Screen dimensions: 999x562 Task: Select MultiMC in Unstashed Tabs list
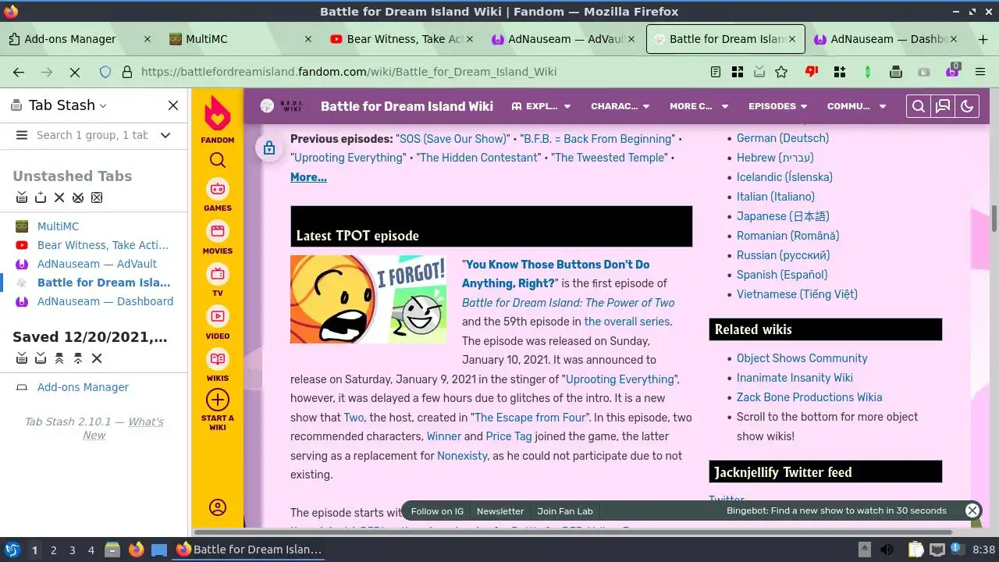(58, 226)
